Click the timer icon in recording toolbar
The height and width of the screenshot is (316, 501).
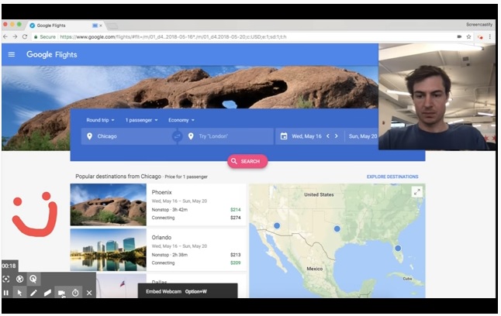[75, 293]
